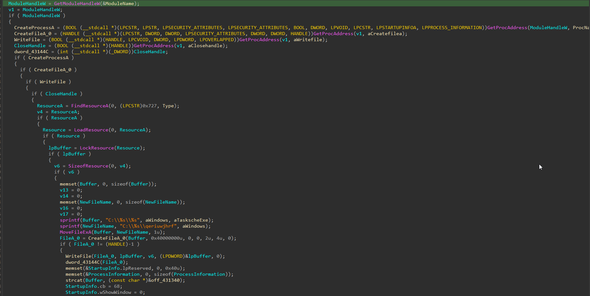Select the 0x727 resource ID constant
Viewport: 590px width, 296px height.
click(149, 106)
